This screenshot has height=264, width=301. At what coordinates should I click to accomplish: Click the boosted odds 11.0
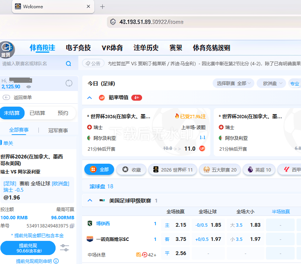tap(189, 149)
